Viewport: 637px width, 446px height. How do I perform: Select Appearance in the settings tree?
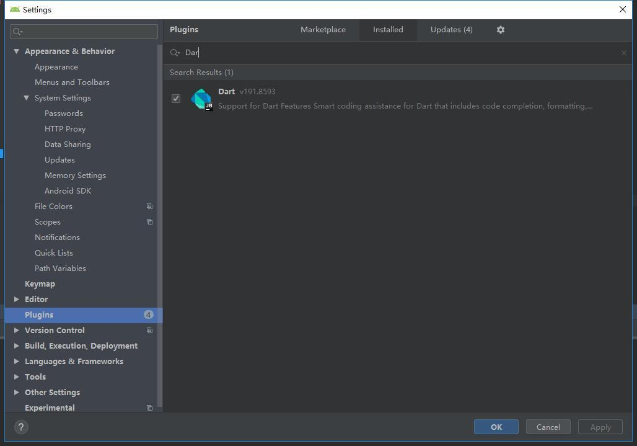[56, 67]
